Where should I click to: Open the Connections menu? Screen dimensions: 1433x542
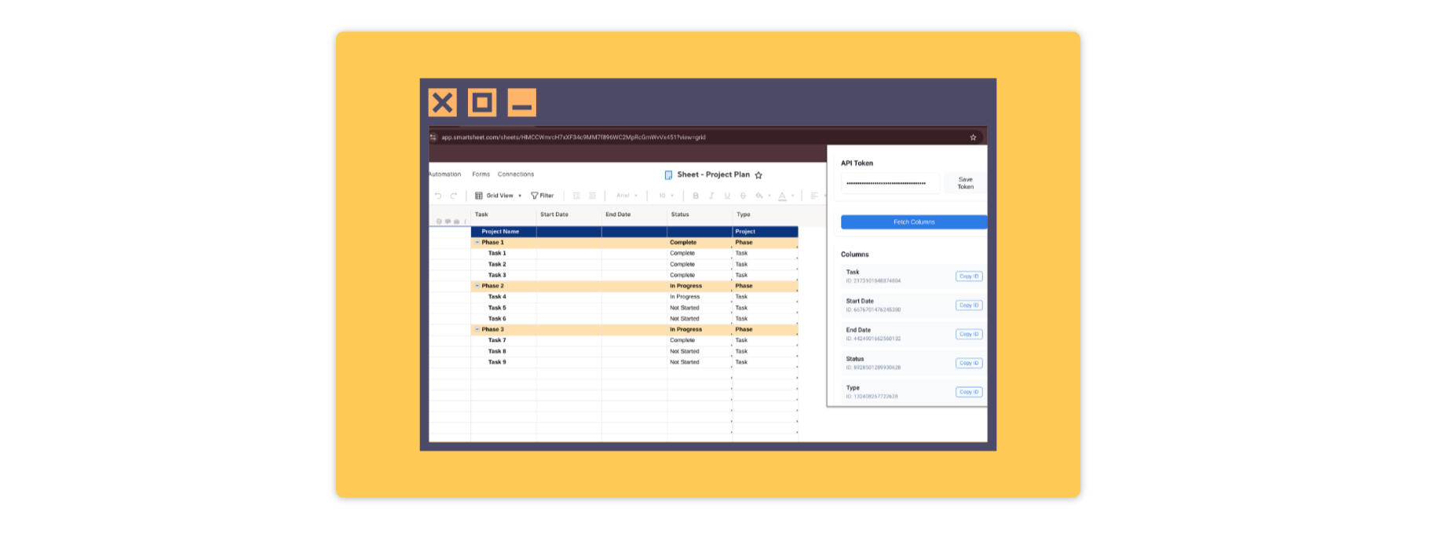tap(515, 174)
